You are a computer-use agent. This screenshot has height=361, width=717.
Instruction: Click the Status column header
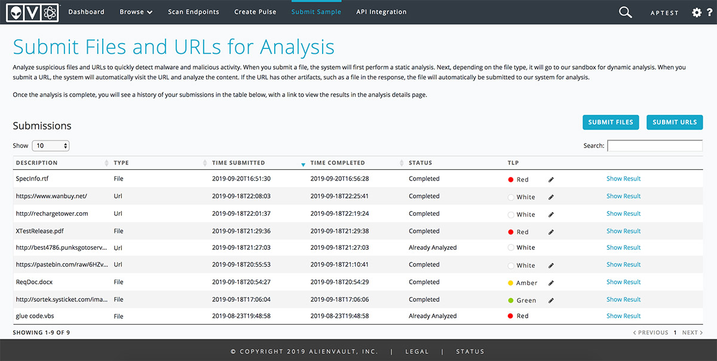tap(420, 163)
